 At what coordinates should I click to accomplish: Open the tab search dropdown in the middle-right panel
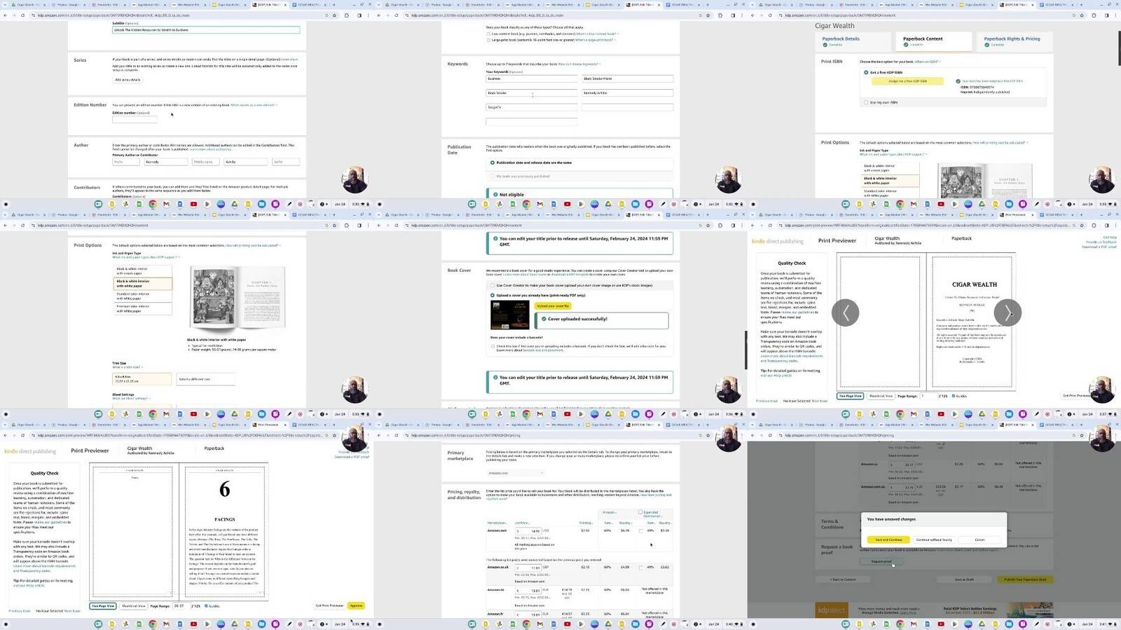click(x=753, y=214)
